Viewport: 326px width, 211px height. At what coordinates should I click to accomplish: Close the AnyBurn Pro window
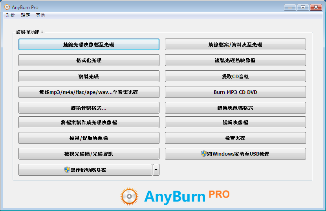(316, 7)
